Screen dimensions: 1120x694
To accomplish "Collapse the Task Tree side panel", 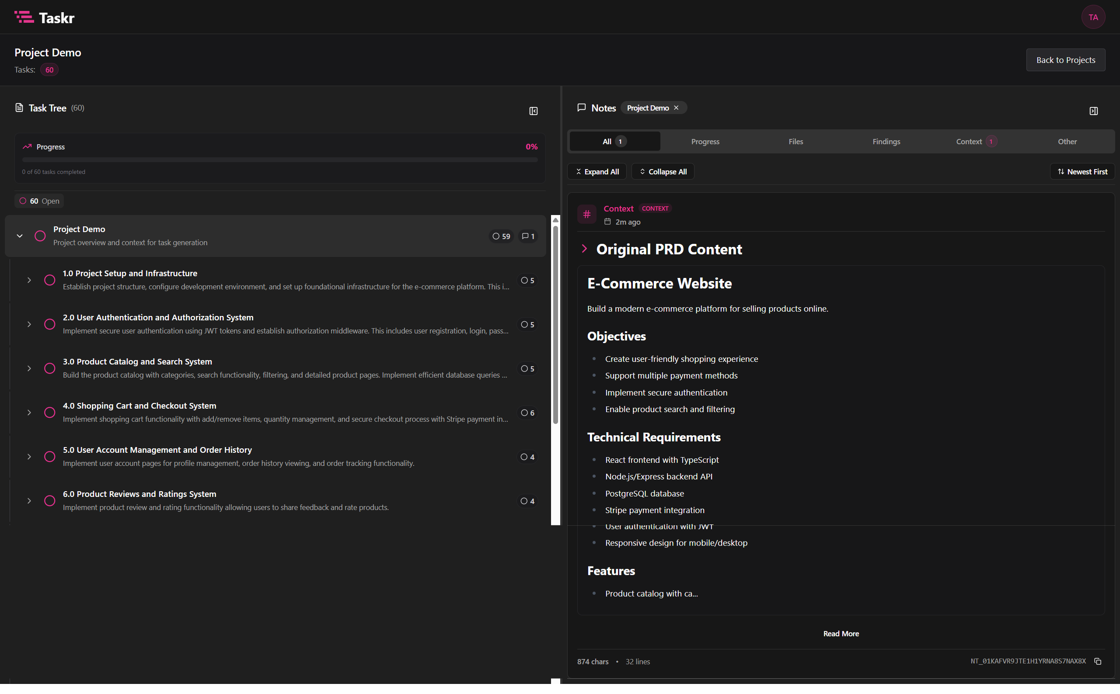I will pyautogui.click(x=533, y=111).
